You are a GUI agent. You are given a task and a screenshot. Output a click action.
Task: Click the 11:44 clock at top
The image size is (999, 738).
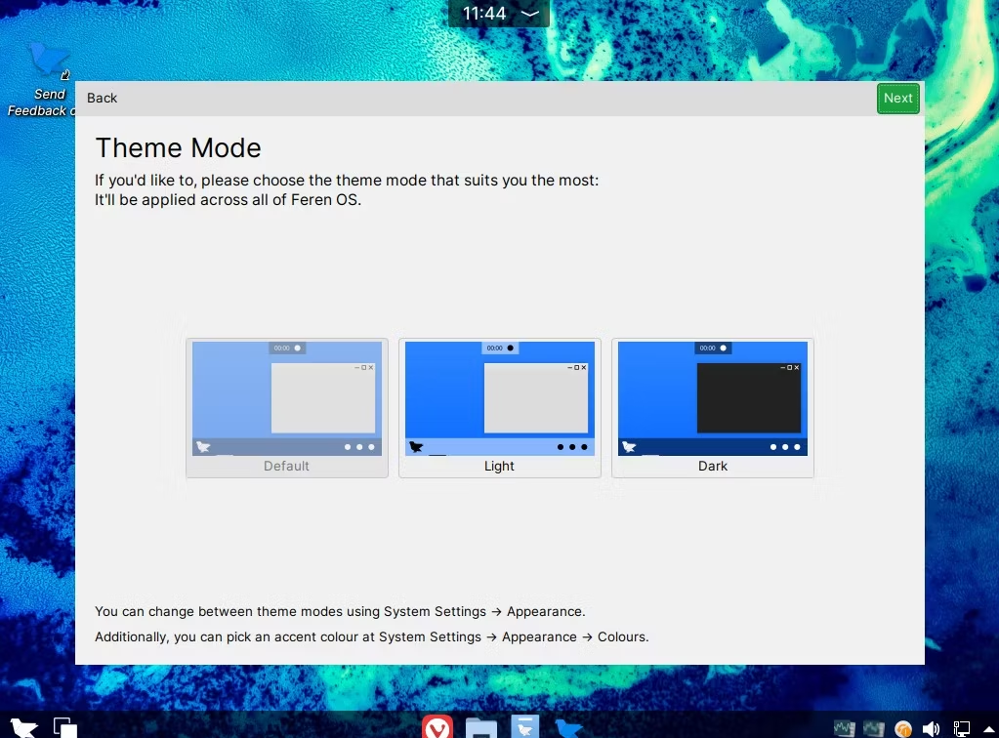(484, 14)
